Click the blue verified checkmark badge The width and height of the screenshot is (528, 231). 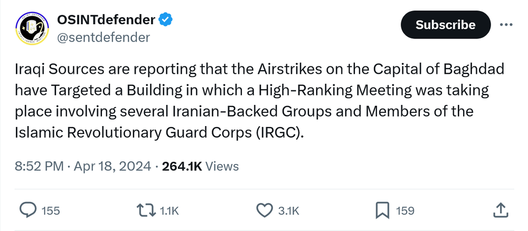pyautogui.click(x=166, y=21)
